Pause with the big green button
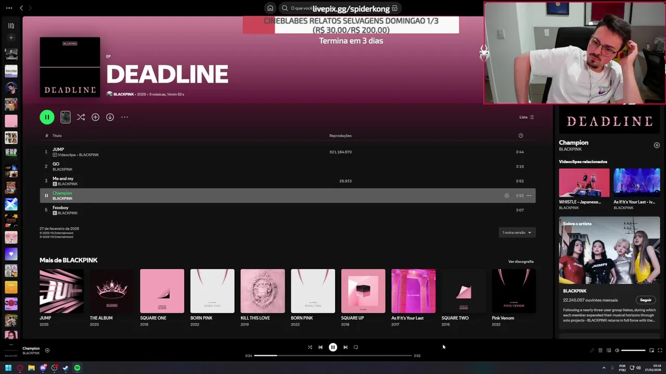Viewport: 666px width, 374px height. [x=47, y=117]
